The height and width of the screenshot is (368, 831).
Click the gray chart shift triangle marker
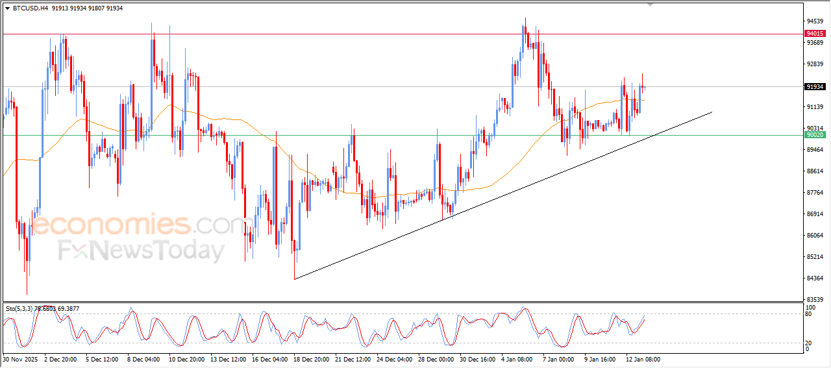coord(650,5)
